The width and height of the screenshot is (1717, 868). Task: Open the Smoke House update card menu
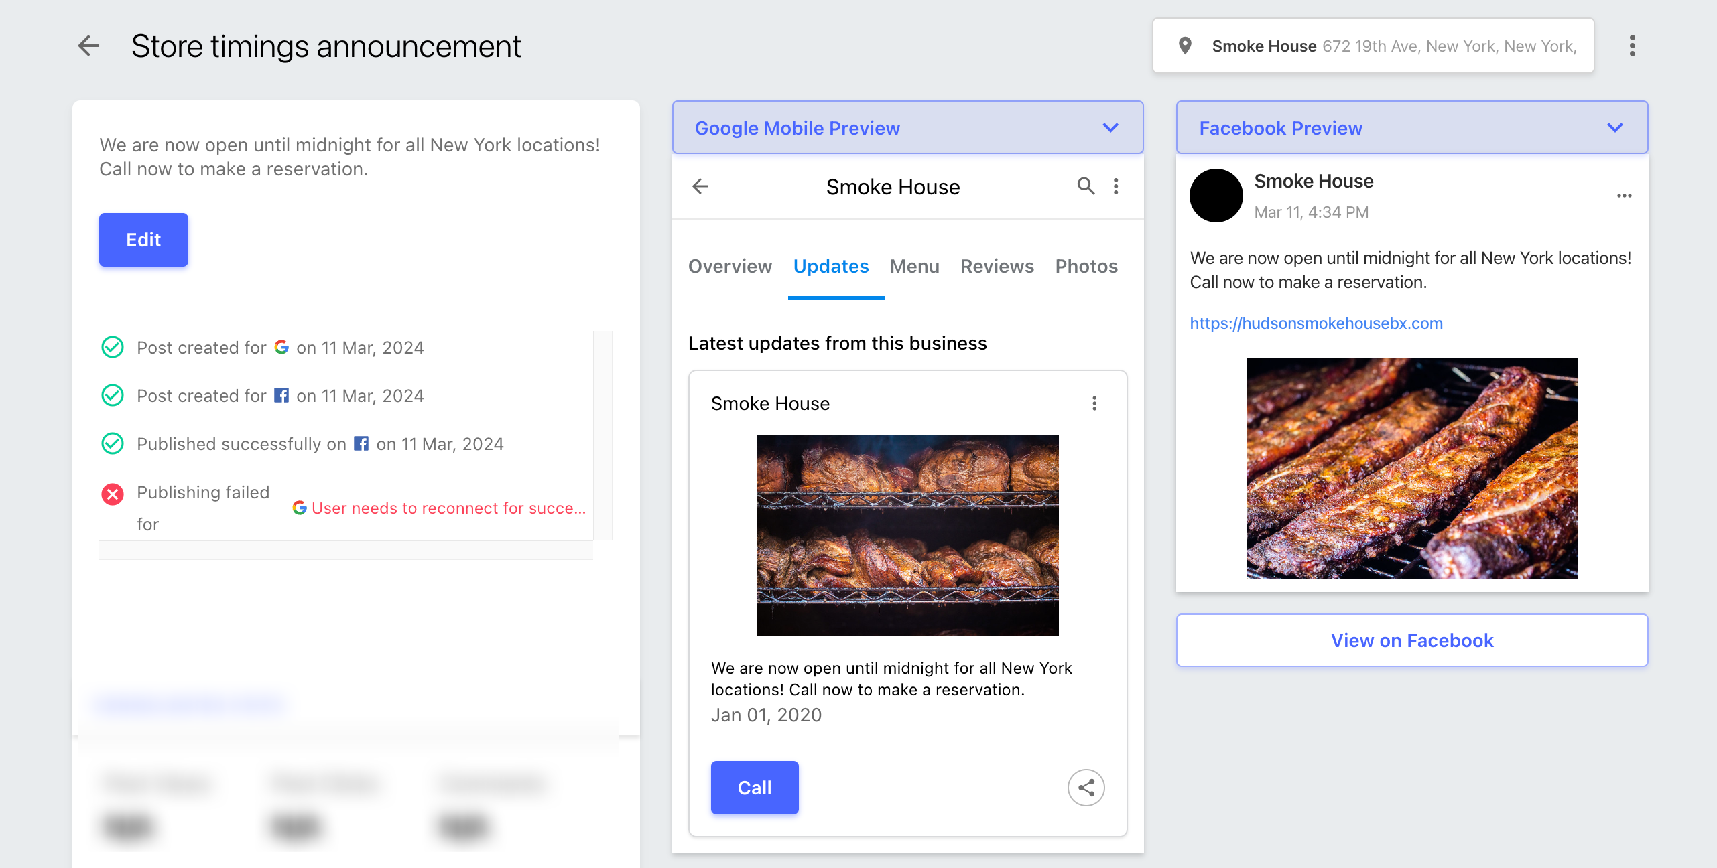click(x=1094, y=403)
